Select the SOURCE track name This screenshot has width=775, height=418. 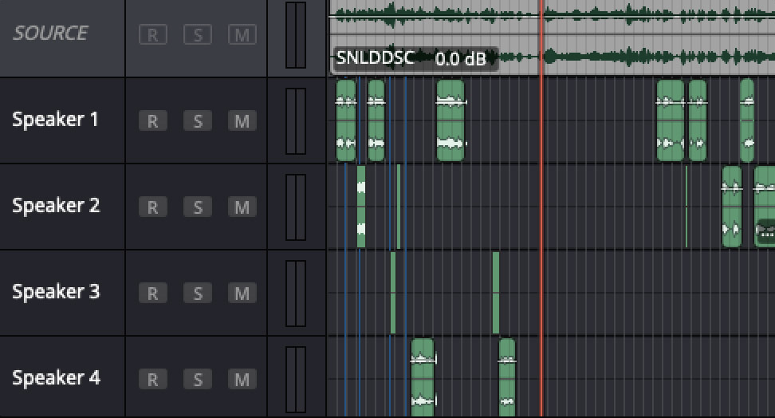tap(50, 34)
